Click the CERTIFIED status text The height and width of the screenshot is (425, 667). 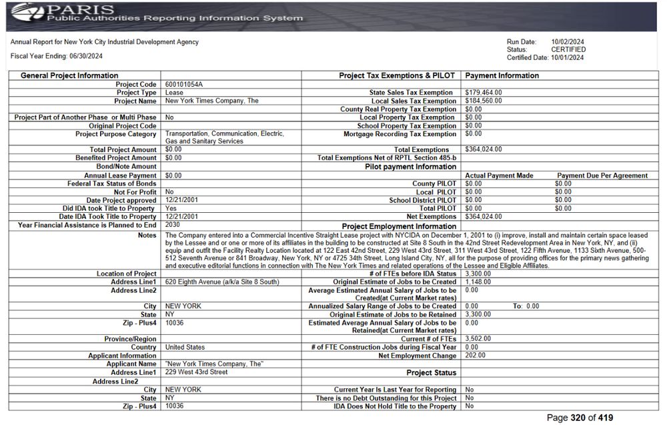click(x=568, y=49)
